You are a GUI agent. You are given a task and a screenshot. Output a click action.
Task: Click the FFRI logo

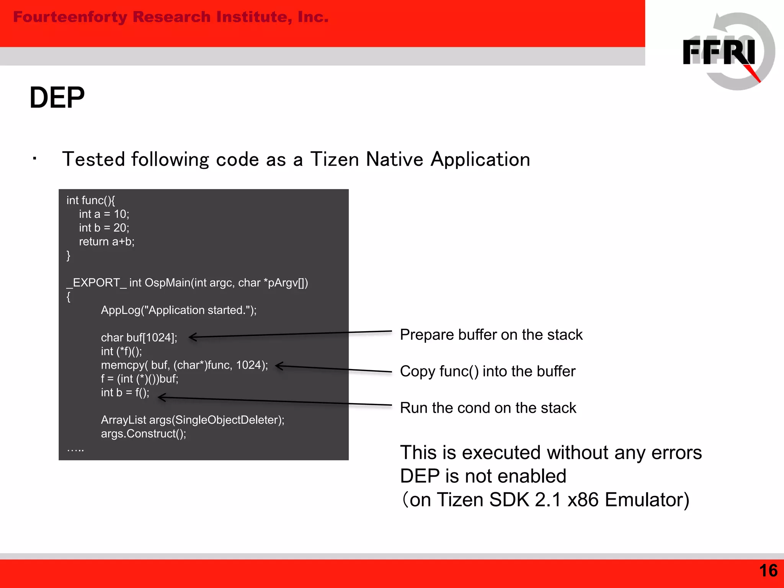pos(728,51)
